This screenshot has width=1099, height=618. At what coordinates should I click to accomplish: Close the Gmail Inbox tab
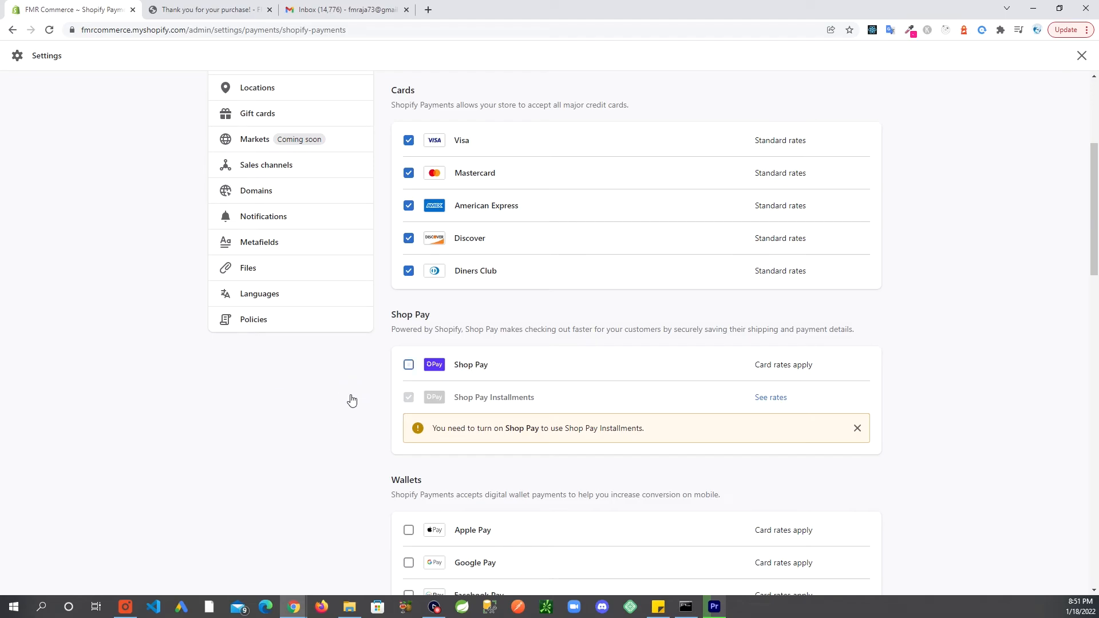(x=406, y=10)
